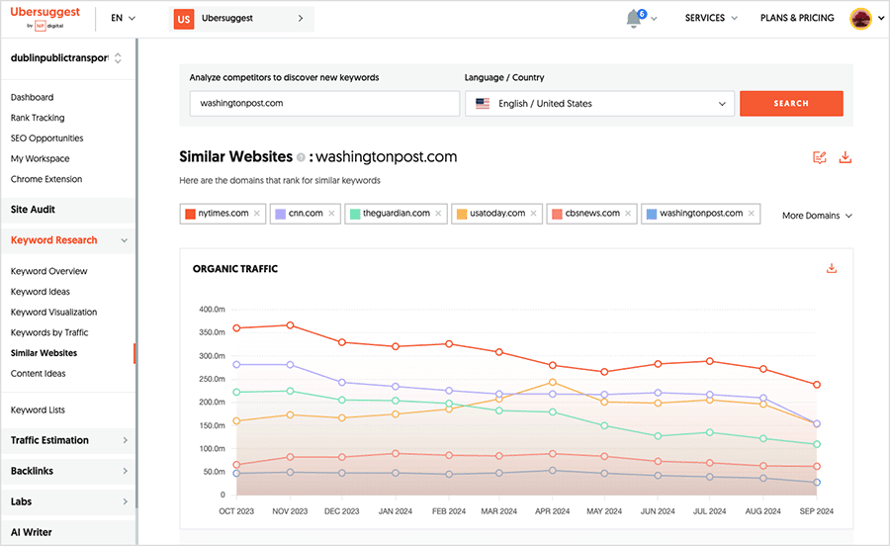Click the washingtonpost.com blue color swatch
Screen dimensions: 890x546
[x=652, y=214]
